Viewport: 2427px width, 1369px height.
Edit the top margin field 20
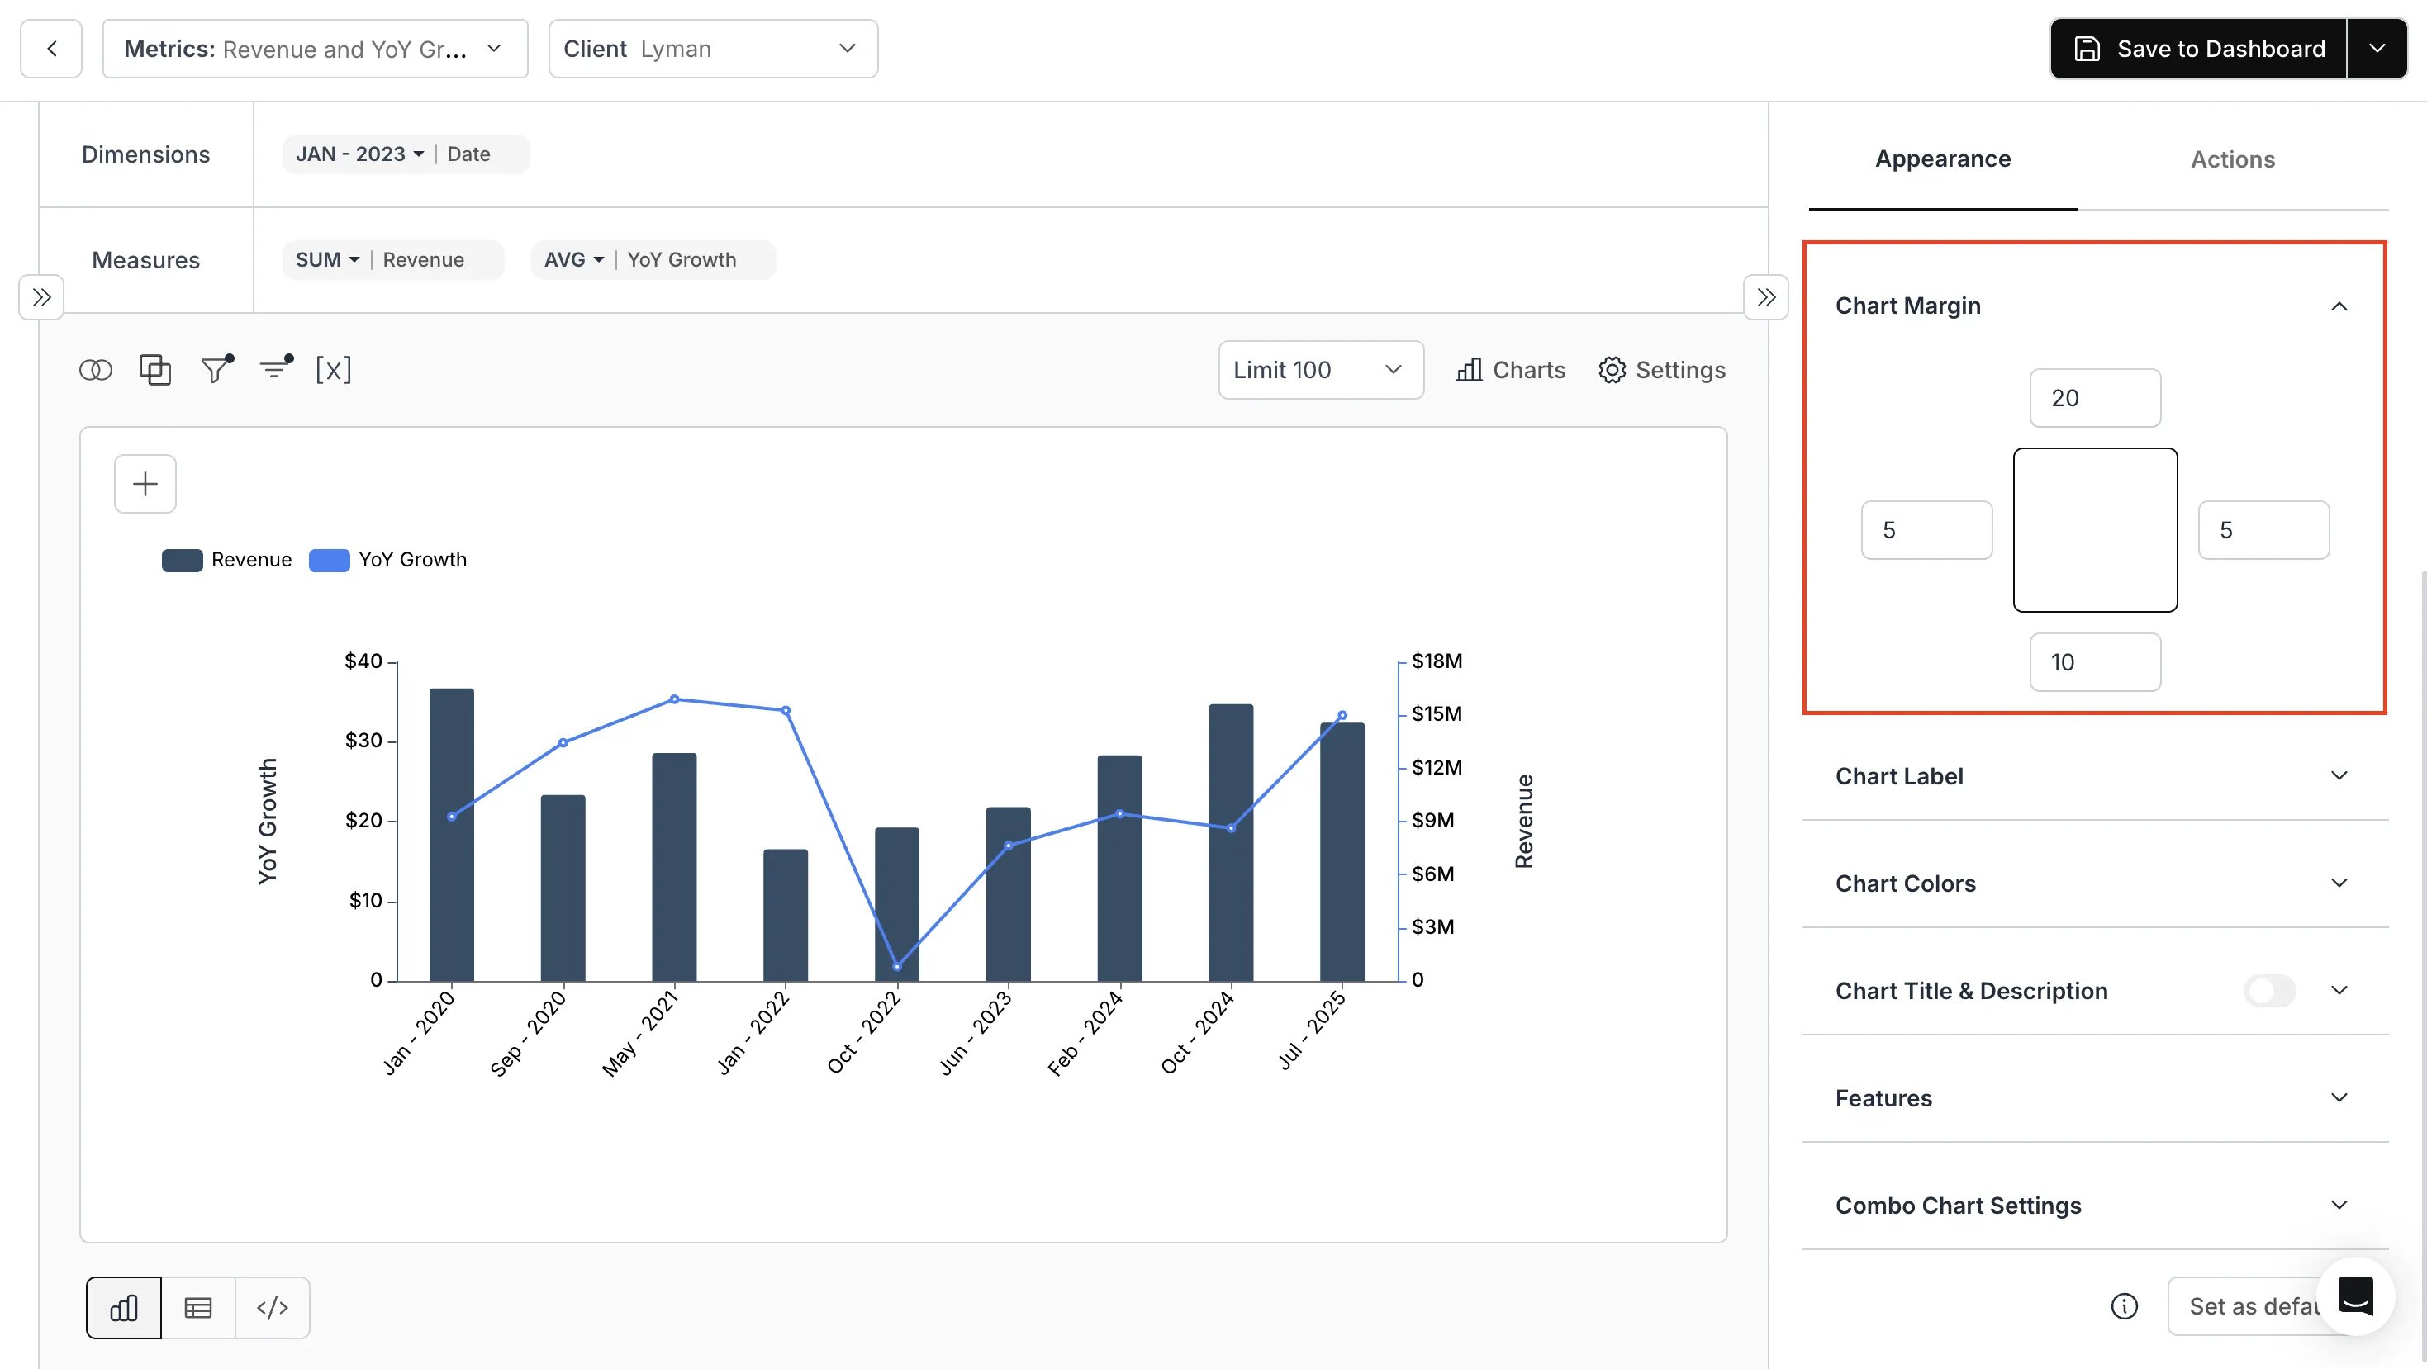pyautogui.click(x=2096, y=398)
